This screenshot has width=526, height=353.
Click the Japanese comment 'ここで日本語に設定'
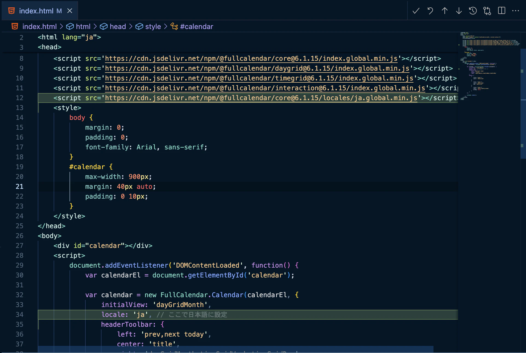tap(198, 315)
